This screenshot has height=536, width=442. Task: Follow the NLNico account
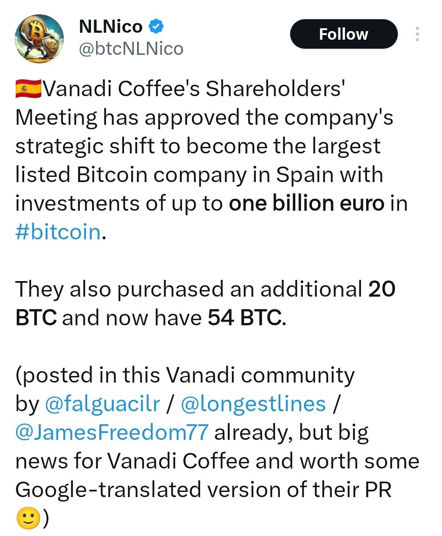tap(344, 34)
